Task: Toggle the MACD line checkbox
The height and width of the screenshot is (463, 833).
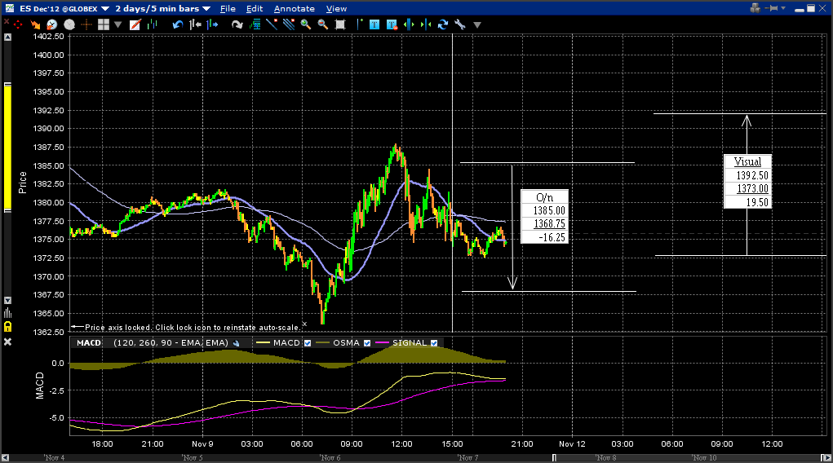Action: pos(307,343)
